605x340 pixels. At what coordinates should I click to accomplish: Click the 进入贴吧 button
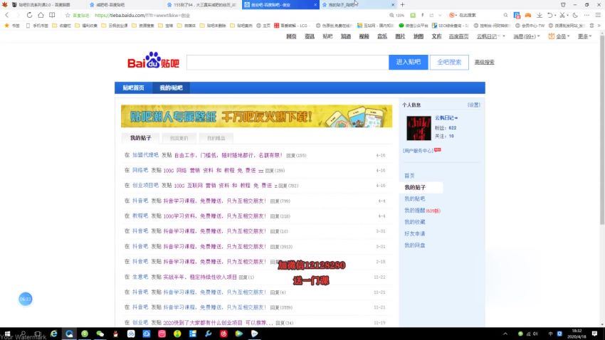click(x=409, y=62)
